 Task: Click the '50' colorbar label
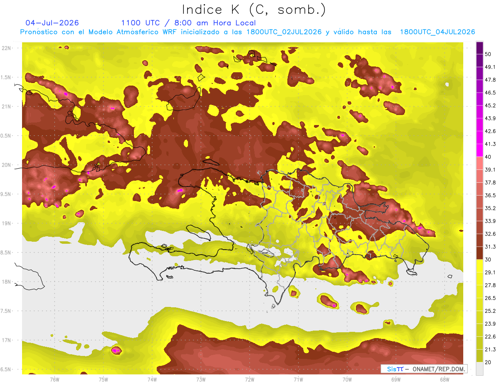click(x=488, y=54)
